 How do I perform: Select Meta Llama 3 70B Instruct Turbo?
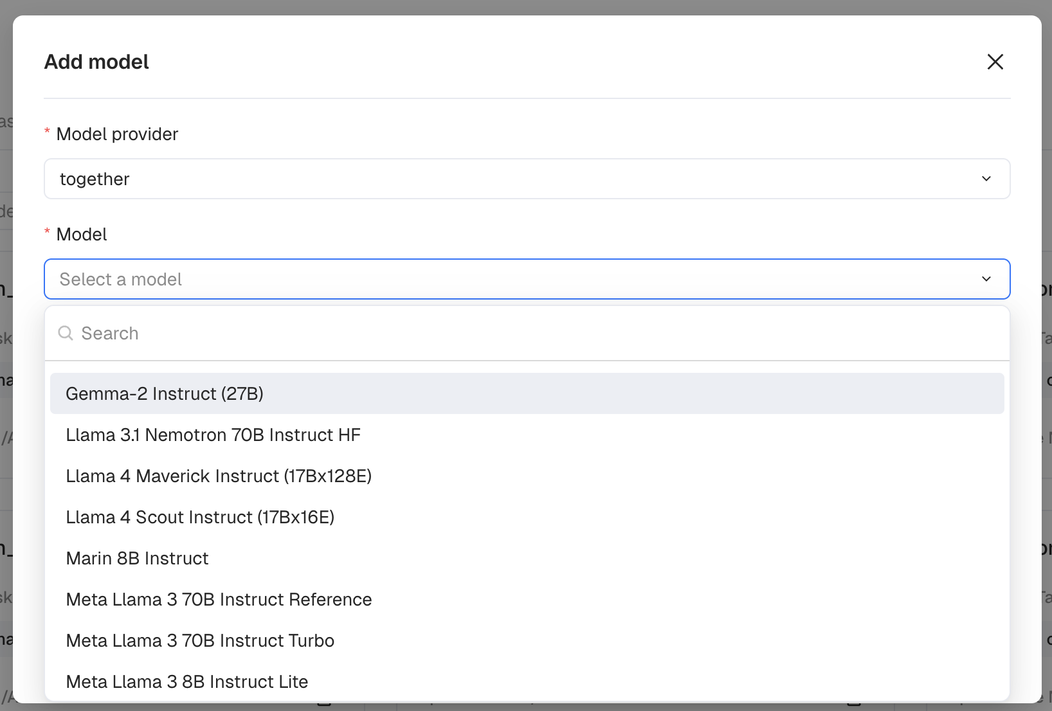click(x=527, y=640)
